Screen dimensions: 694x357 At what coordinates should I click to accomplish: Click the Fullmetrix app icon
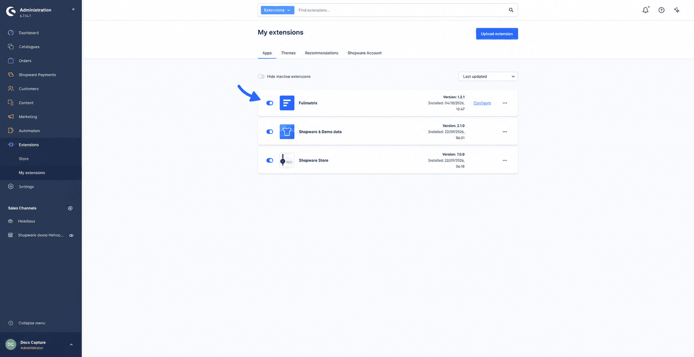287,103
